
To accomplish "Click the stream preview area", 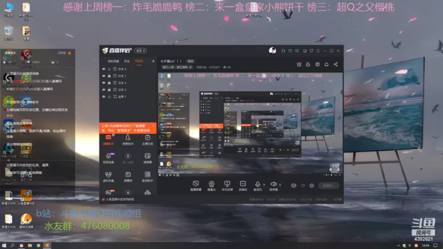I will [x=251, y=124].
